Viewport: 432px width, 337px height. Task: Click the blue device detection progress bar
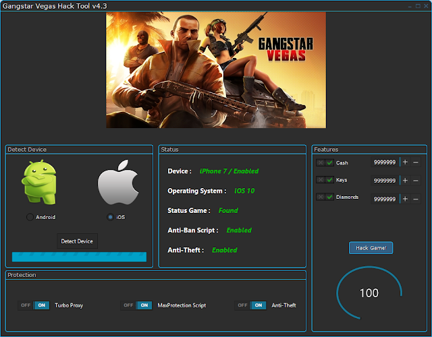79,257
